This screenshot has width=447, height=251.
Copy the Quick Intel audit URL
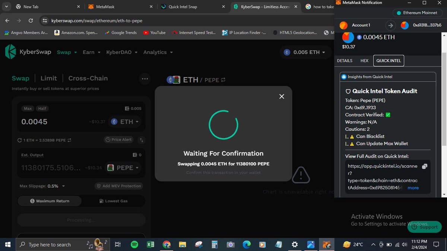(x=424, y=167)
